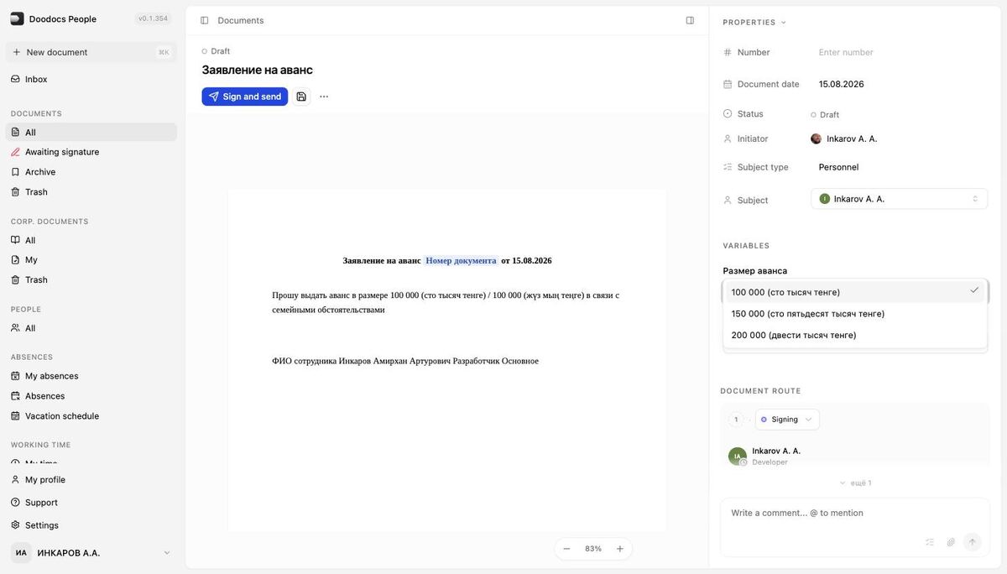Toggle the left sidebar panel icon
This screenshot has width=1007, height=574.
coord(204,20)
